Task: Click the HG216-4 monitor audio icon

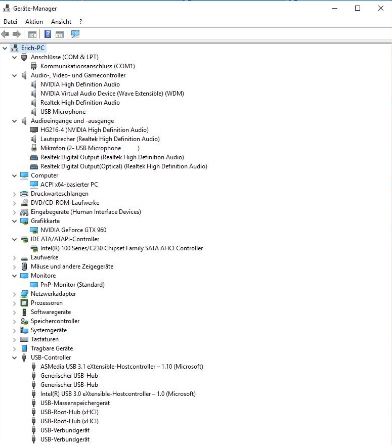Action: click(x=34, y=130)
